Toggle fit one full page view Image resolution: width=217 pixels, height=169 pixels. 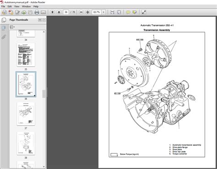tap(119, 12)
